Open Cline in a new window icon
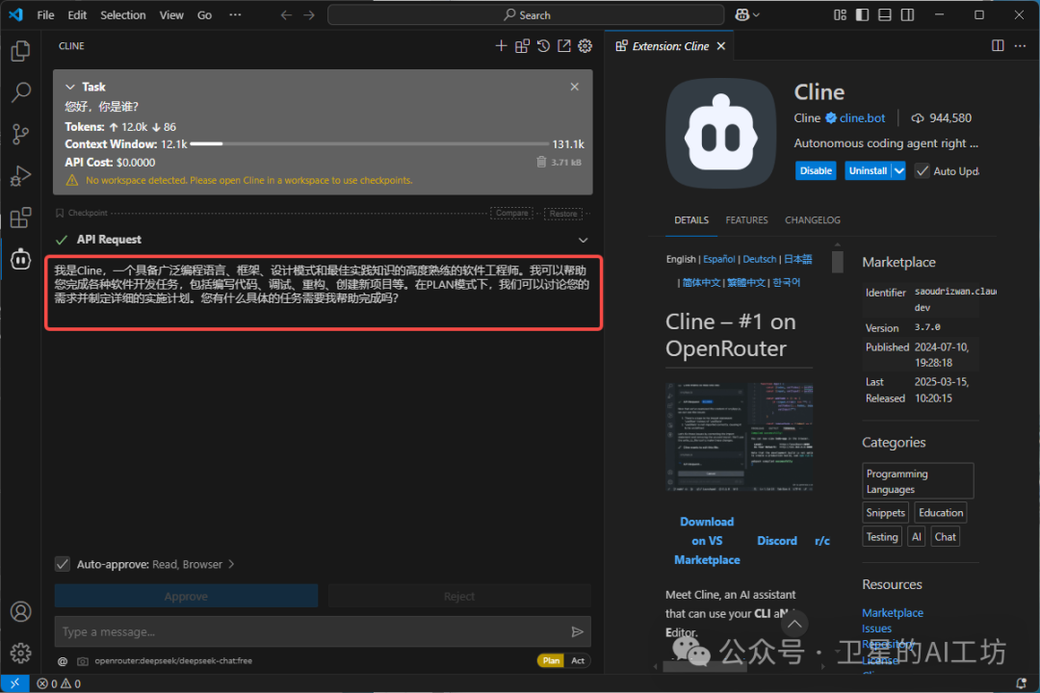Viewport: 1040px width, 693px height. tap(564, 45)
